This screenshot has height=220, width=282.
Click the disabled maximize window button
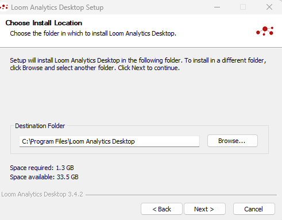243,7
